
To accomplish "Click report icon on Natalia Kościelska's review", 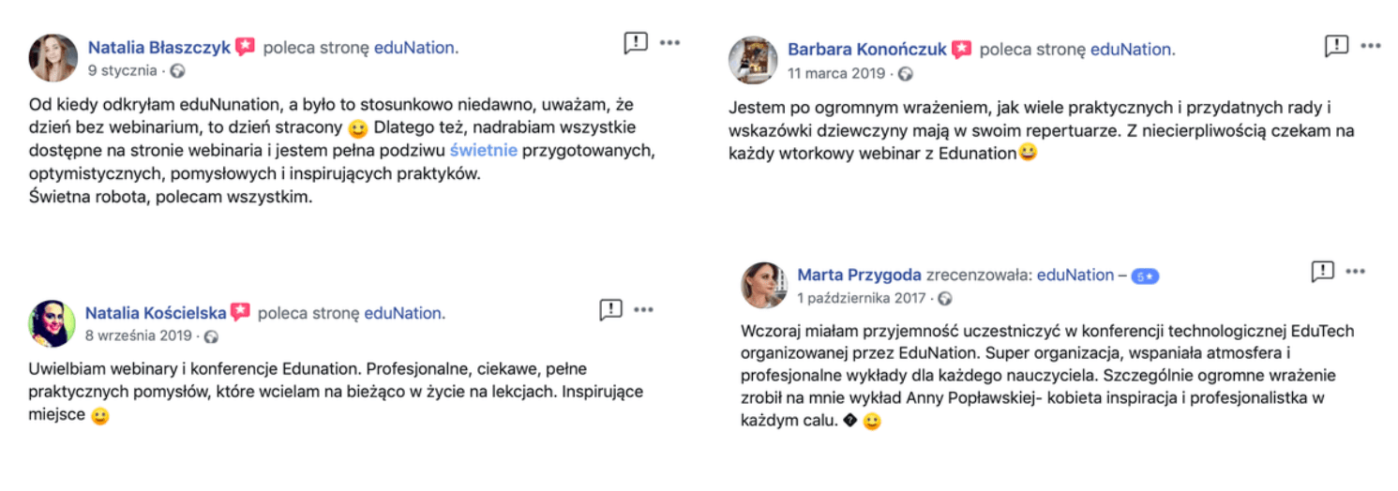I will [x=610, y=310].
